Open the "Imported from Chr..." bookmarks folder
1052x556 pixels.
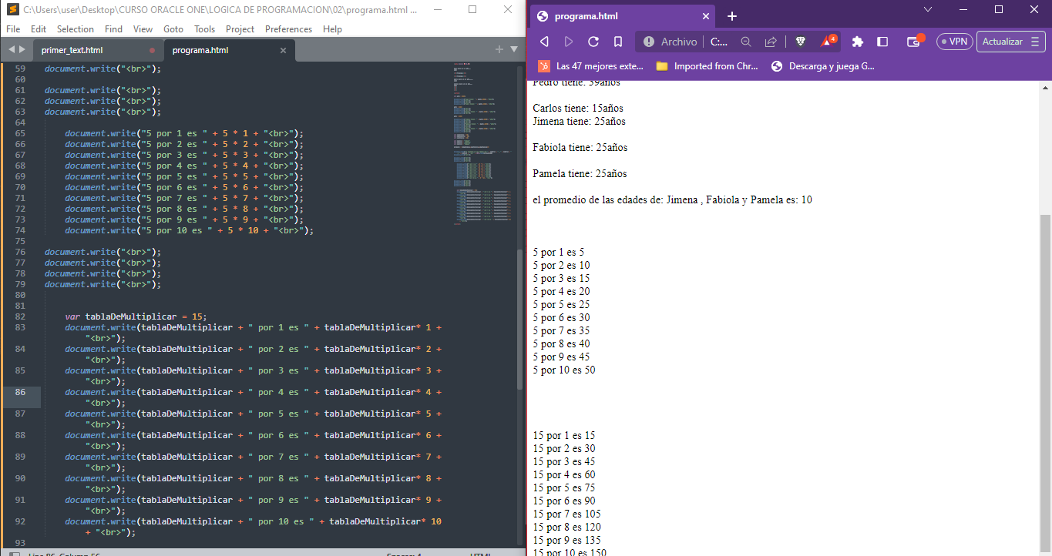pos(707,66)
